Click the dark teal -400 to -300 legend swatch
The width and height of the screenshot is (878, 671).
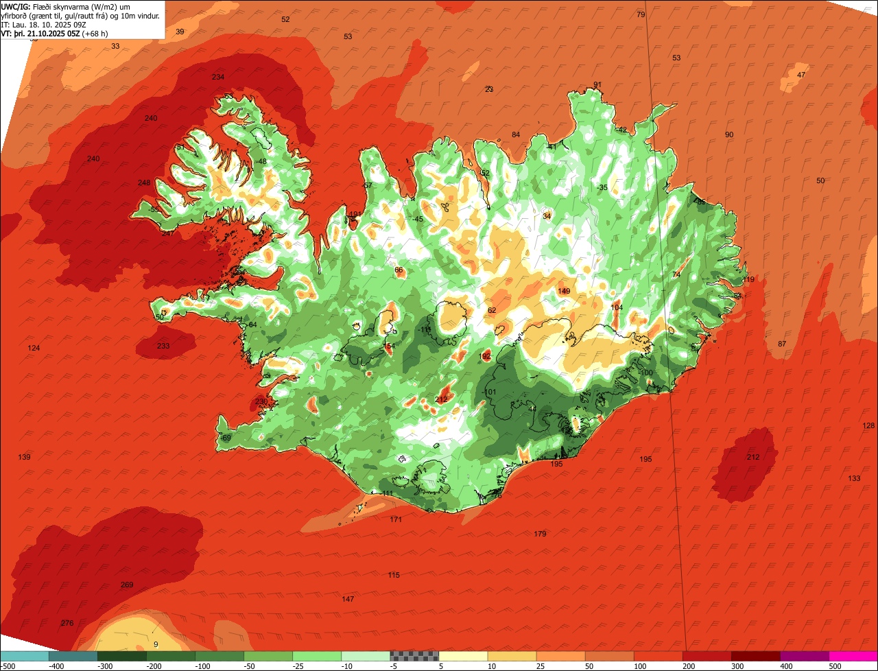(x=73, y=656)
